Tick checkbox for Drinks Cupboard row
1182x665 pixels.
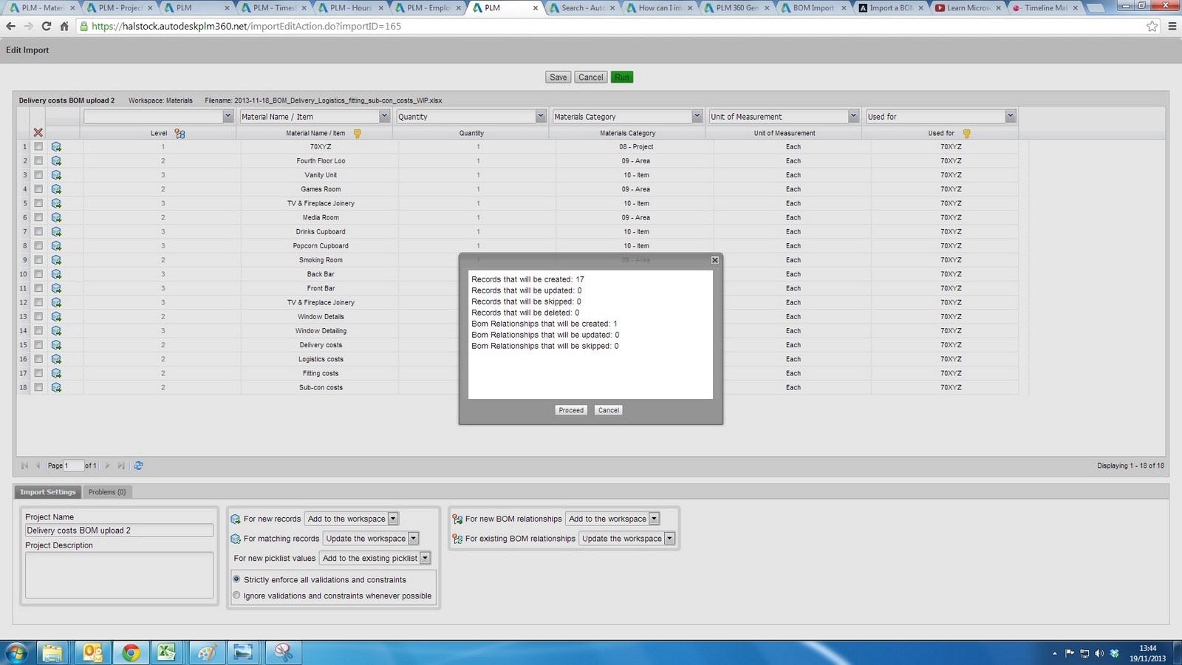coord(38,231)
